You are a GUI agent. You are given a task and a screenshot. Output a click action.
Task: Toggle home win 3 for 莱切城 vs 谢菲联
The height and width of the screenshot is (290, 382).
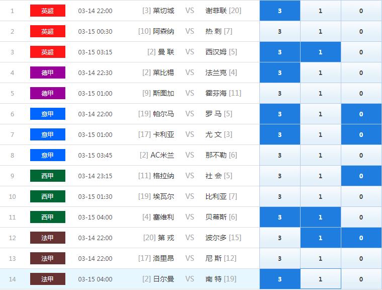click(279, 11)
